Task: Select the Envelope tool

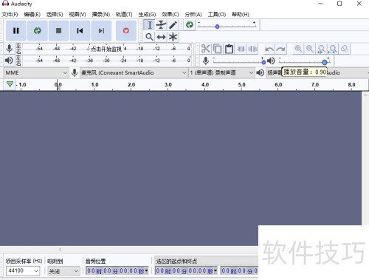Action: pyautogui.click(x=161, y=25)
